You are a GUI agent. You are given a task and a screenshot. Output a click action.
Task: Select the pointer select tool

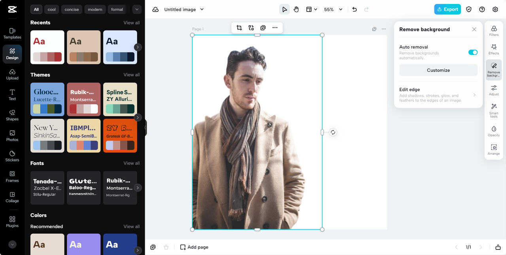(x=285, y=9)
